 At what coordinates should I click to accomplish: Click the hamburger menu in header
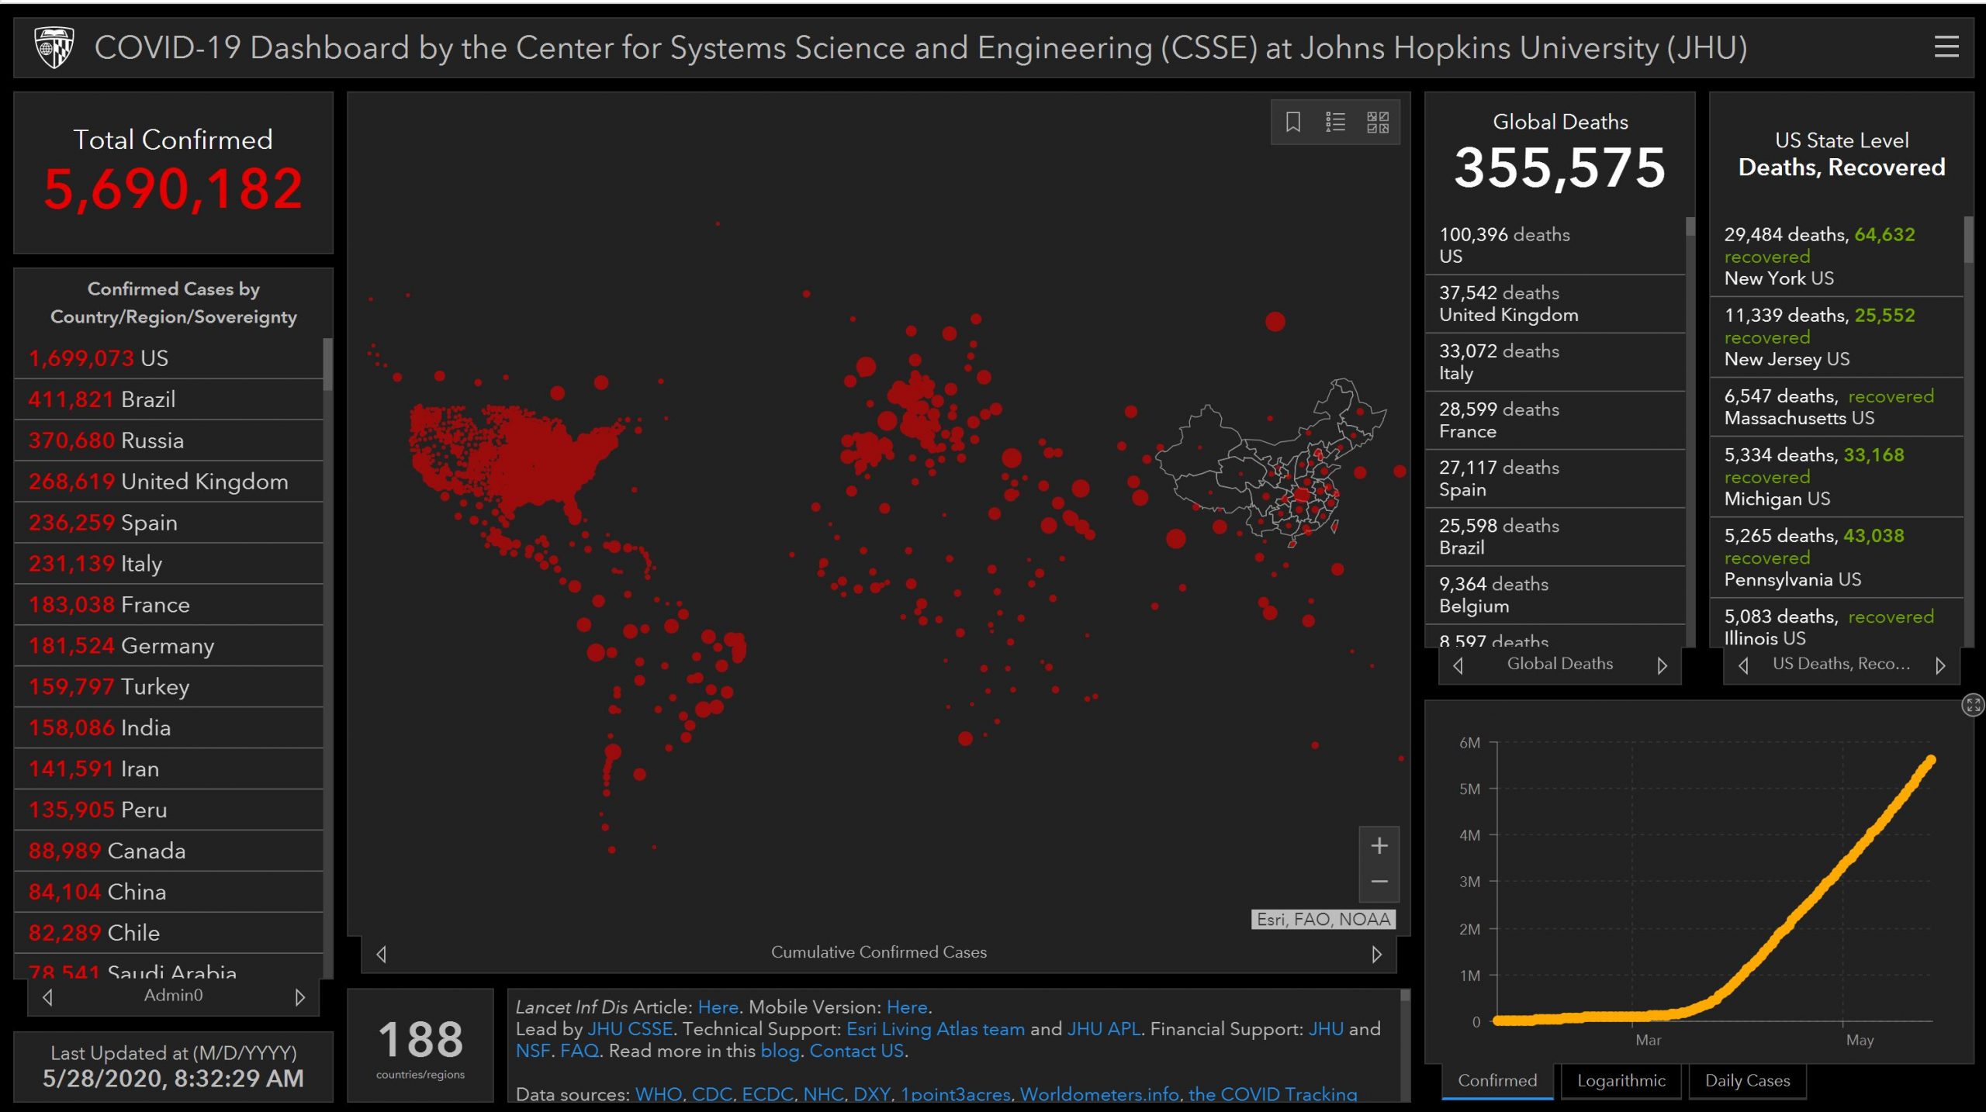(1946, 47)
